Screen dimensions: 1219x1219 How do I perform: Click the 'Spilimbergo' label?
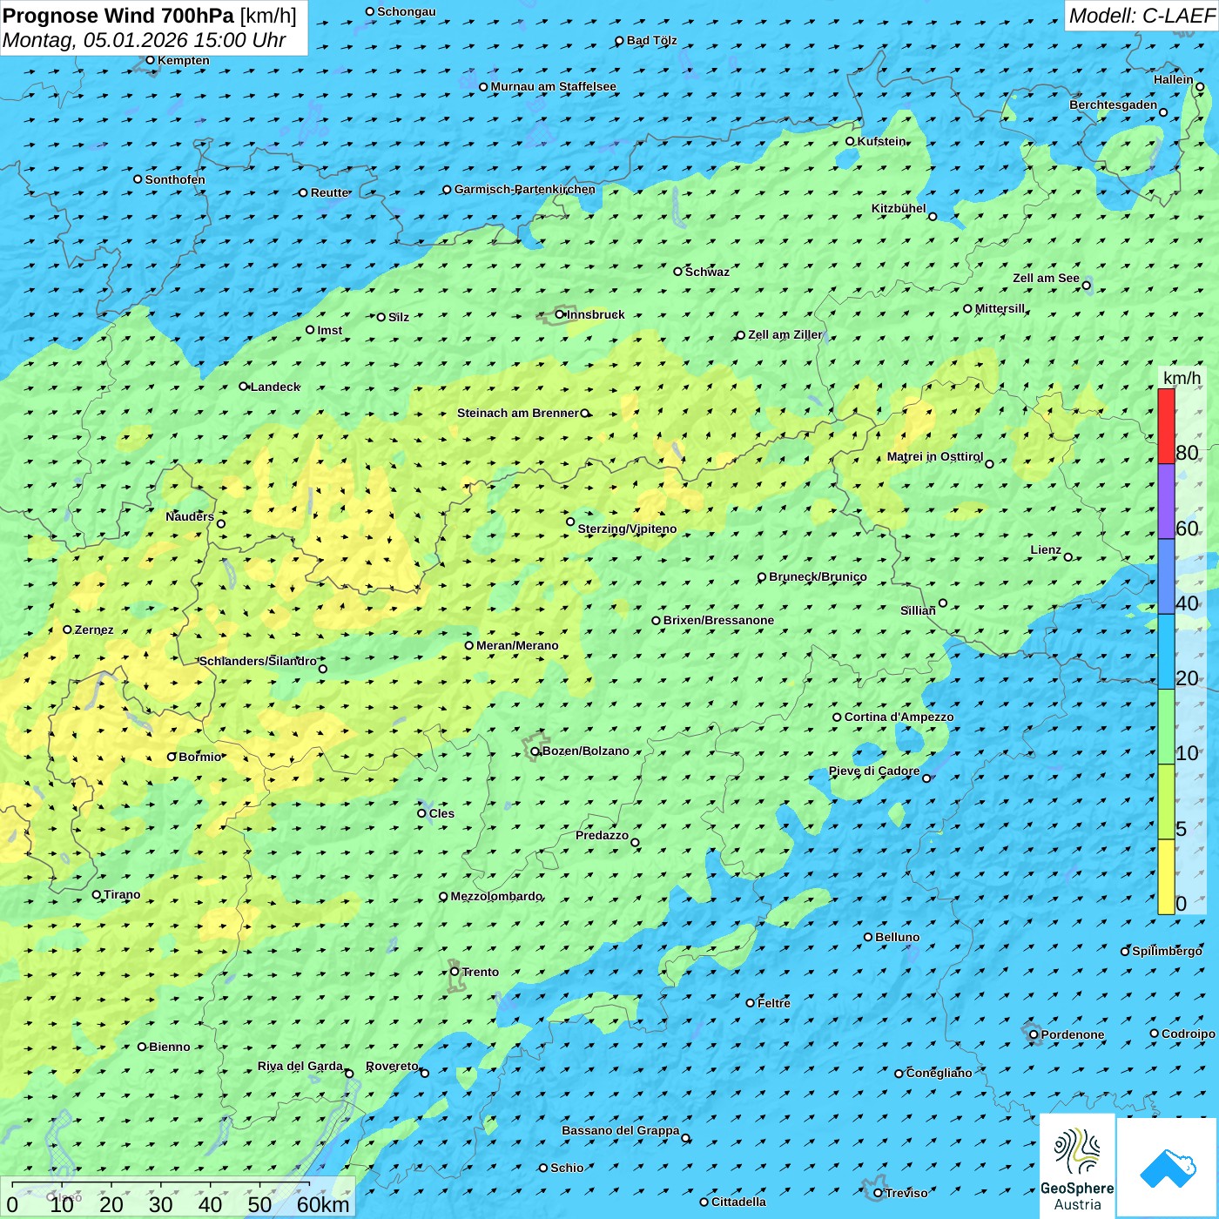(1167, 951)
